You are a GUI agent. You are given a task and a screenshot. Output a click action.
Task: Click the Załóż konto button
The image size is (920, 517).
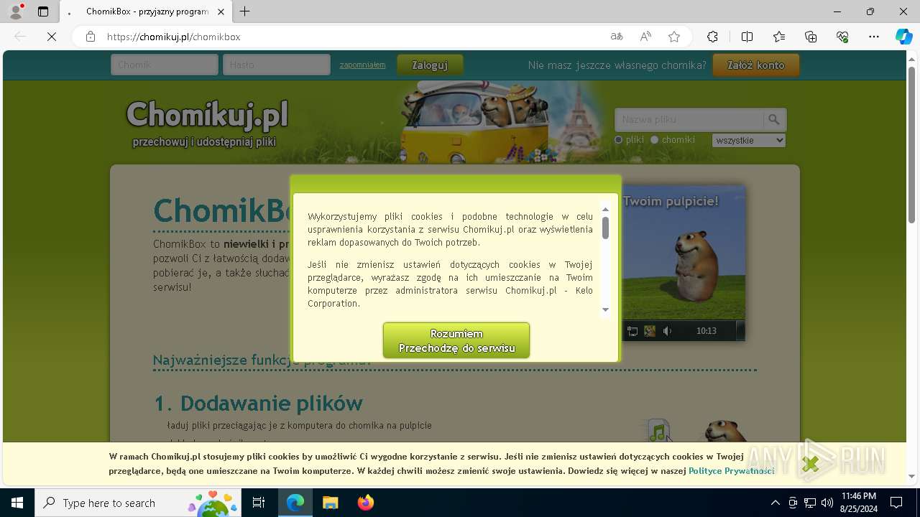pos(756,65)
